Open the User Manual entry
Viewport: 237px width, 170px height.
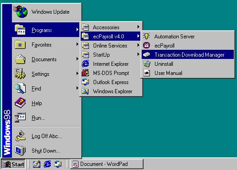click(x=187, y=73)
